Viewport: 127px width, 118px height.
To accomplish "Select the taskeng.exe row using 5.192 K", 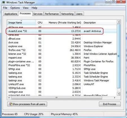I will pyautogui.click(x=62, y=73).
